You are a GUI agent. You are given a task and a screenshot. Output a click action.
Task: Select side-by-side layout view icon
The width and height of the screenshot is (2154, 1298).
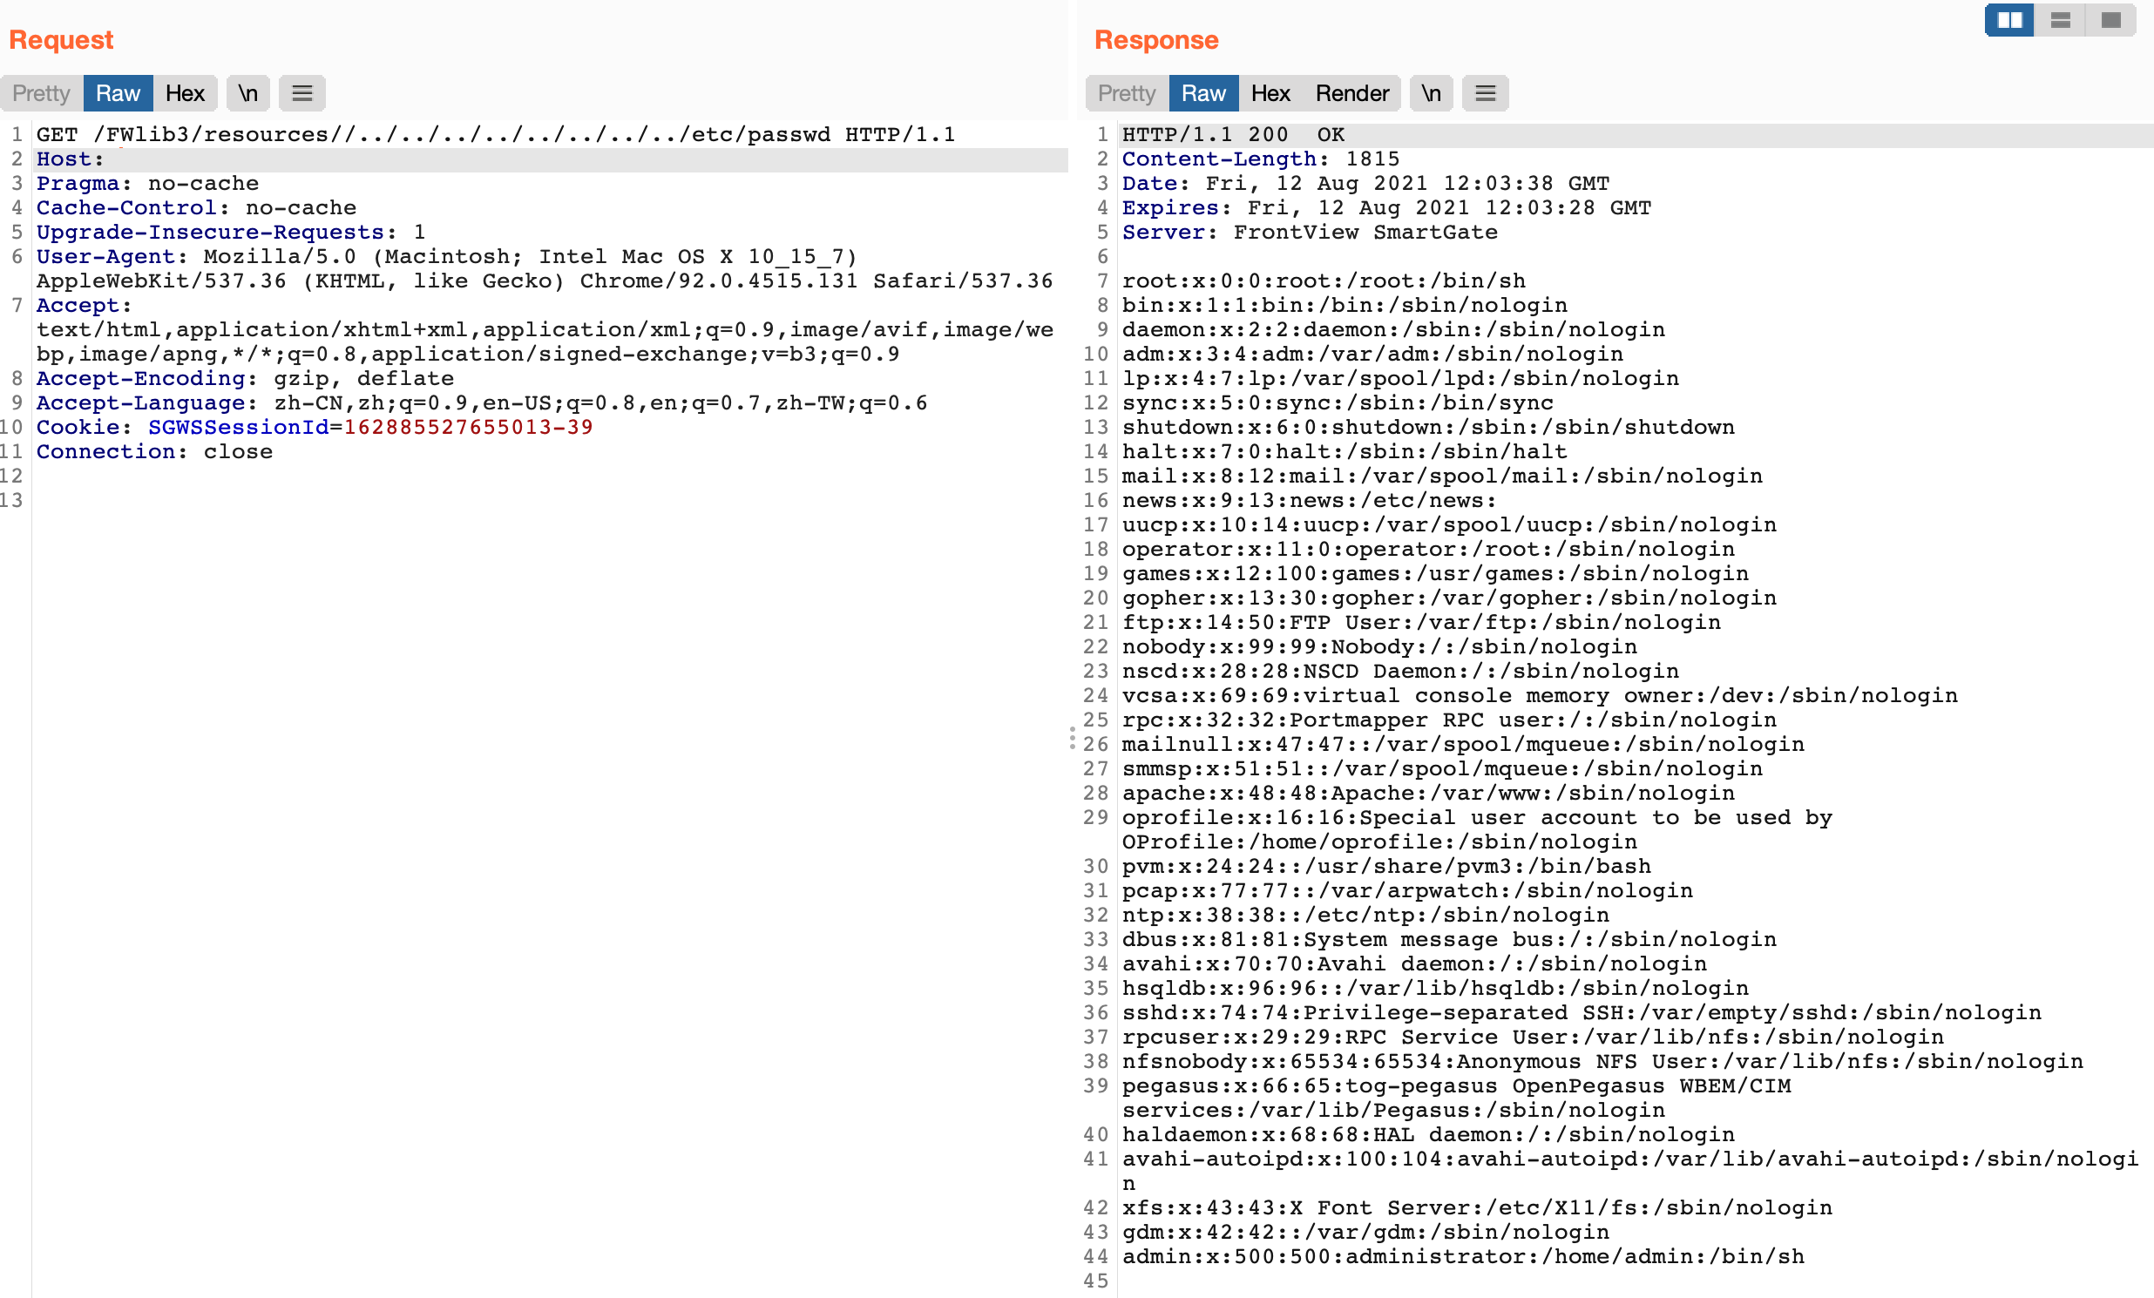(x=2008, y=20)
